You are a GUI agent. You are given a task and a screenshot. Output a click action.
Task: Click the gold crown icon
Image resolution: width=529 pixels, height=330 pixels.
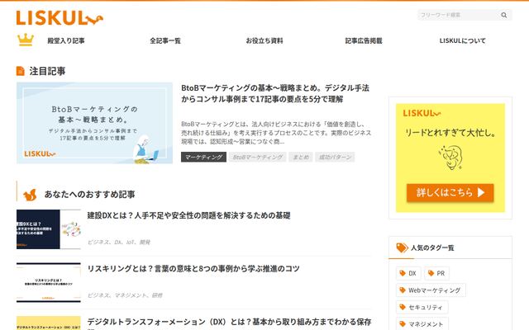26,40
